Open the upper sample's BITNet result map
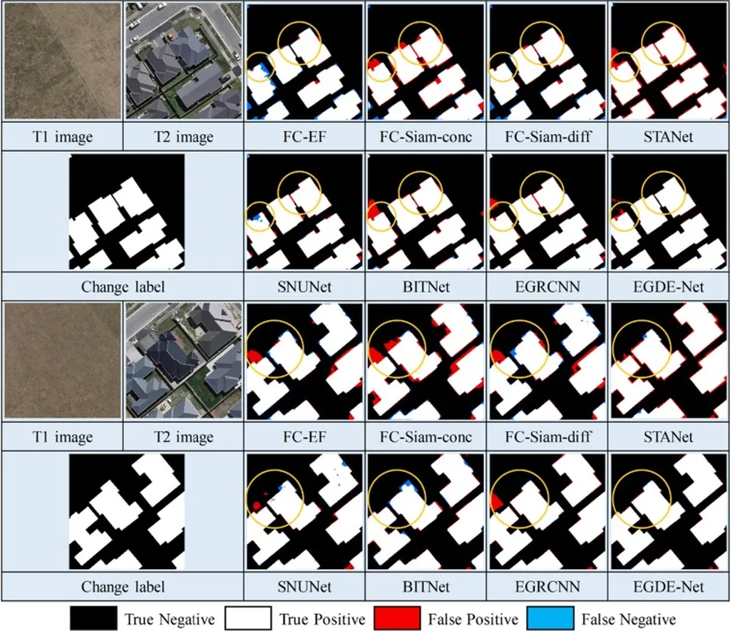The width and height of the screenshot is (730, 631). coord(426,212)
